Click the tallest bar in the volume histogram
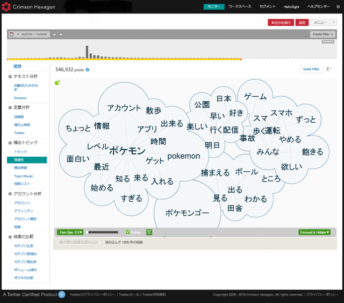The width and height of the screenshot is (344, 303). pyautogui.click(x=87, y=52)
